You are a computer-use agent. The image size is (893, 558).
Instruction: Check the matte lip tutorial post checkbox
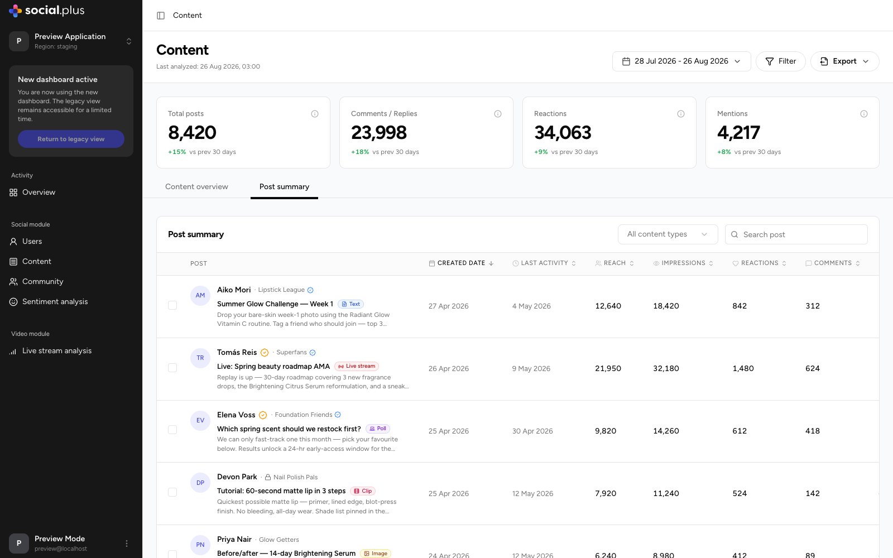pyautogui.click(x=172, y=492)
